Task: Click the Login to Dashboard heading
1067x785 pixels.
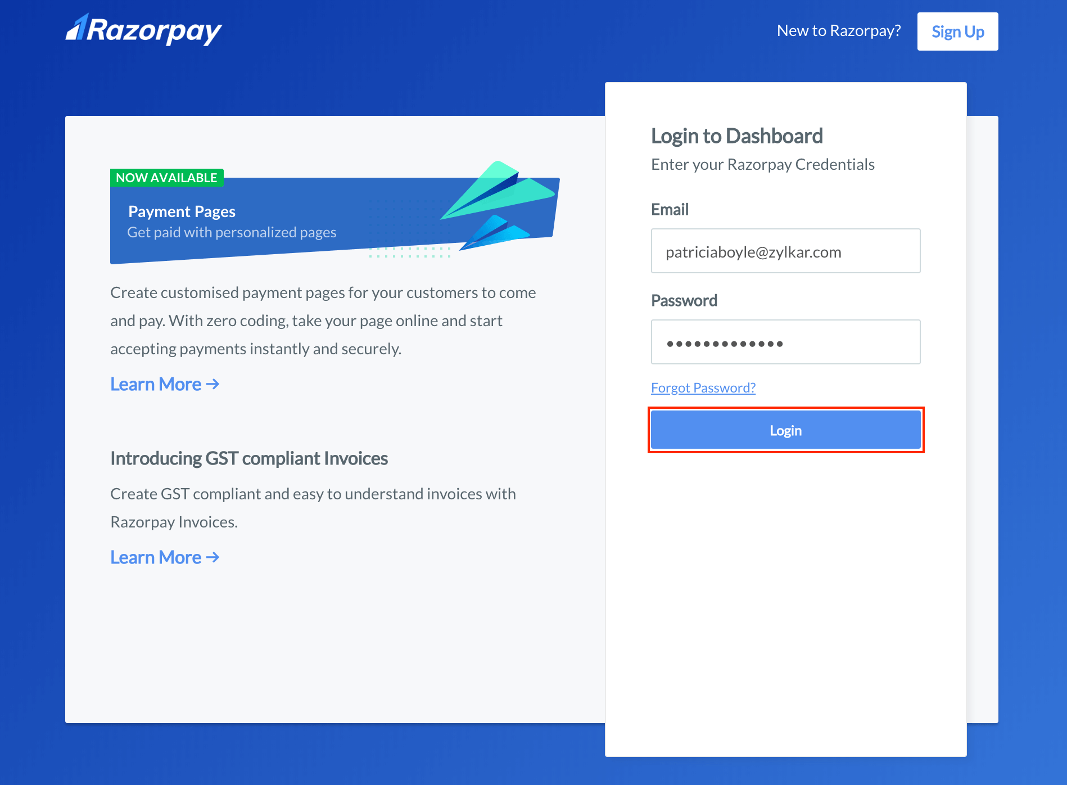Action: [737, 136]
